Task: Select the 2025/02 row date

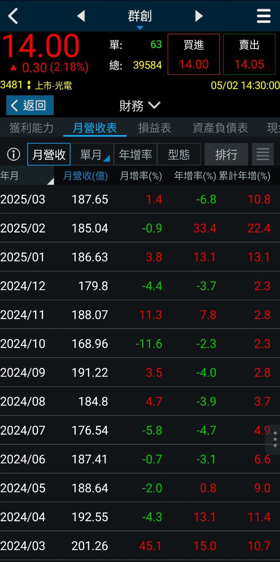Action: pos(23,228)
